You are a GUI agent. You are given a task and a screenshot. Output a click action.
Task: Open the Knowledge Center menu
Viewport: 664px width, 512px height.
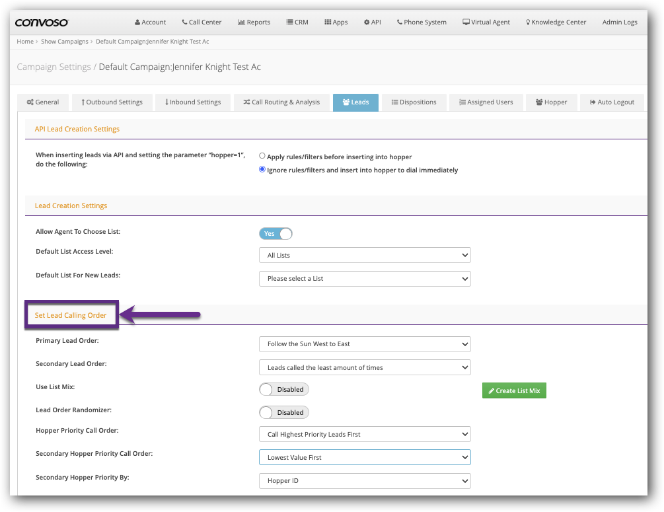[556, 22]
